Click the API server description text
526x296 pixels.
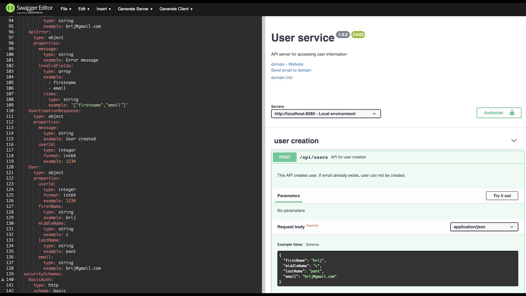coord(309,54)
